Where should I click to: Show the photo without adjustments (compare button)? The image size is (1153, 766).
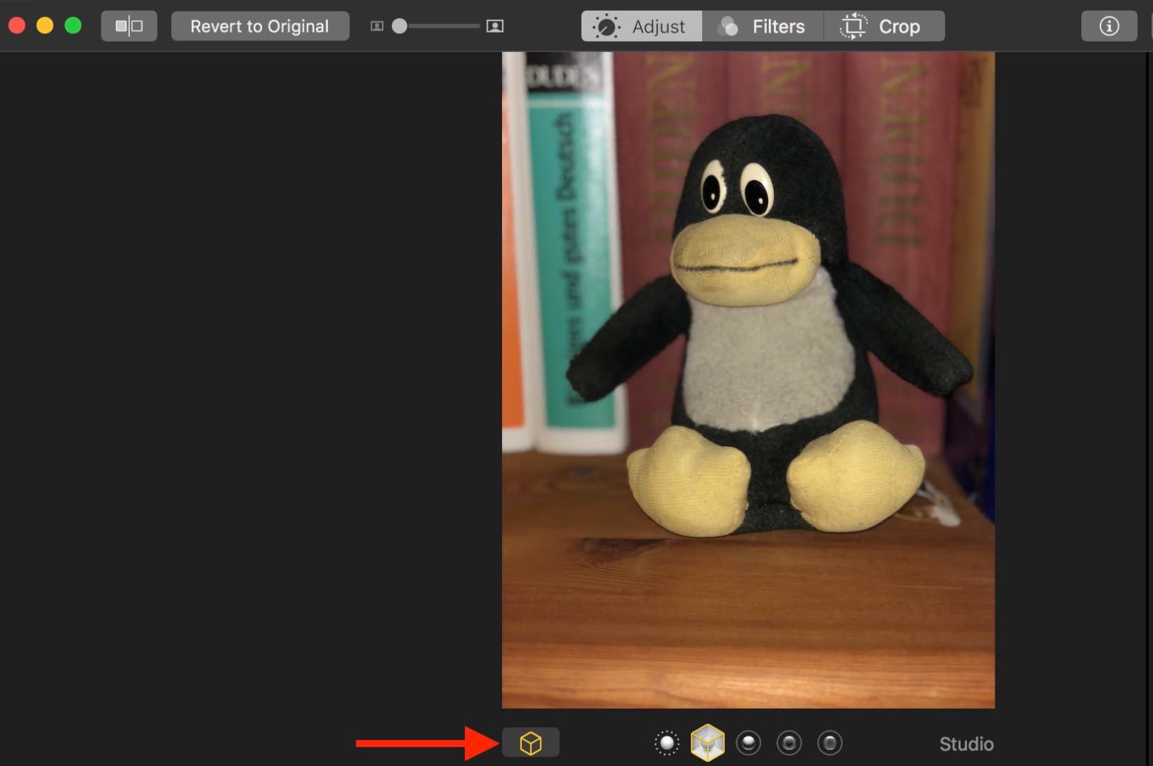click(x=129, y=26)
